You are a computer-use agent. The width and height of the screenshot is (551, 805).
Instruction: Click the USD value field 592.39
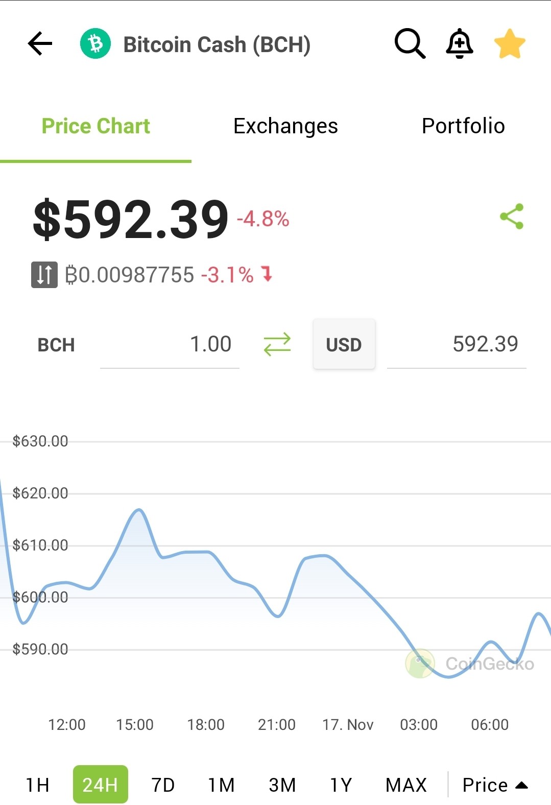point(457,344)
